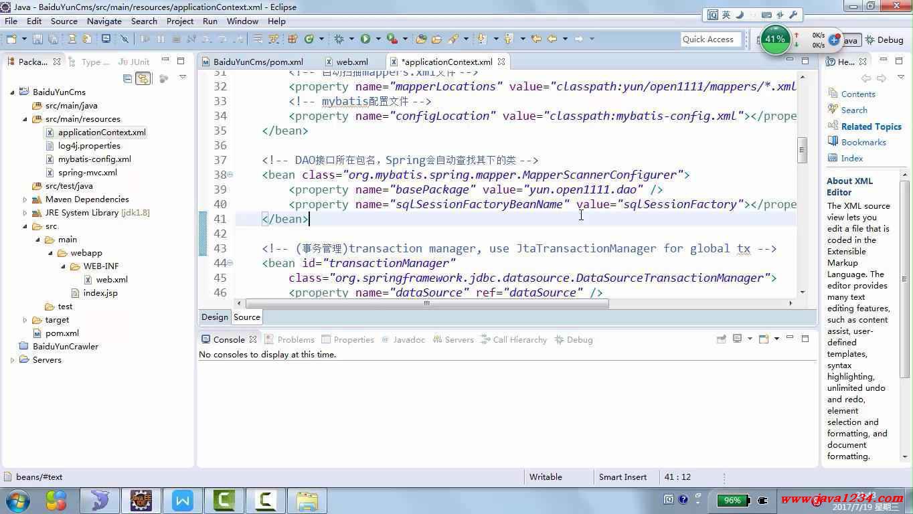This screenshot has width=913, height=514.
Task: Click Link with Editor in Package Explorer
Action: [143, 78]
